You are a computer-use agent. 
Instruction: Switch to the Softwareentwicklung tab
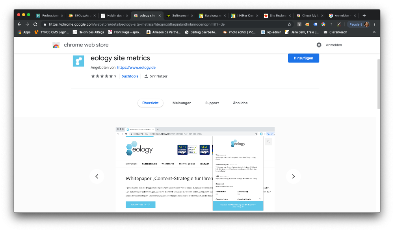coord(180,16)
